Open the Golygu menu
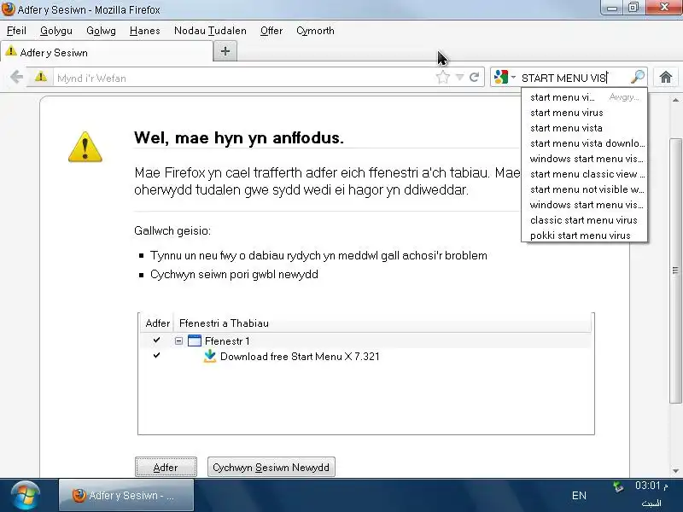This screenshot has width=683, height=512. [x=56, y=31]
